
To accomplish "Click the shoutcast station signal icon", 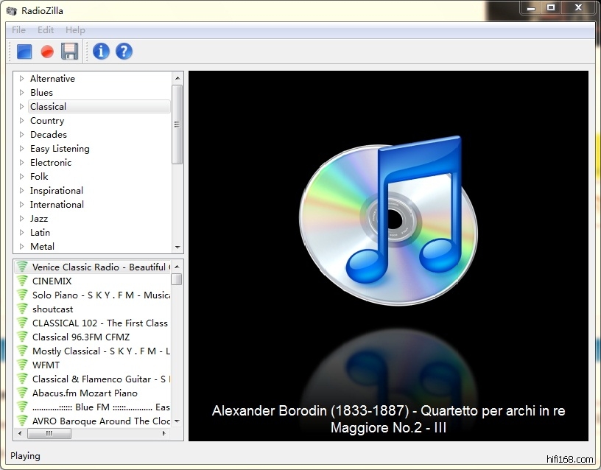I will [22, 309].
